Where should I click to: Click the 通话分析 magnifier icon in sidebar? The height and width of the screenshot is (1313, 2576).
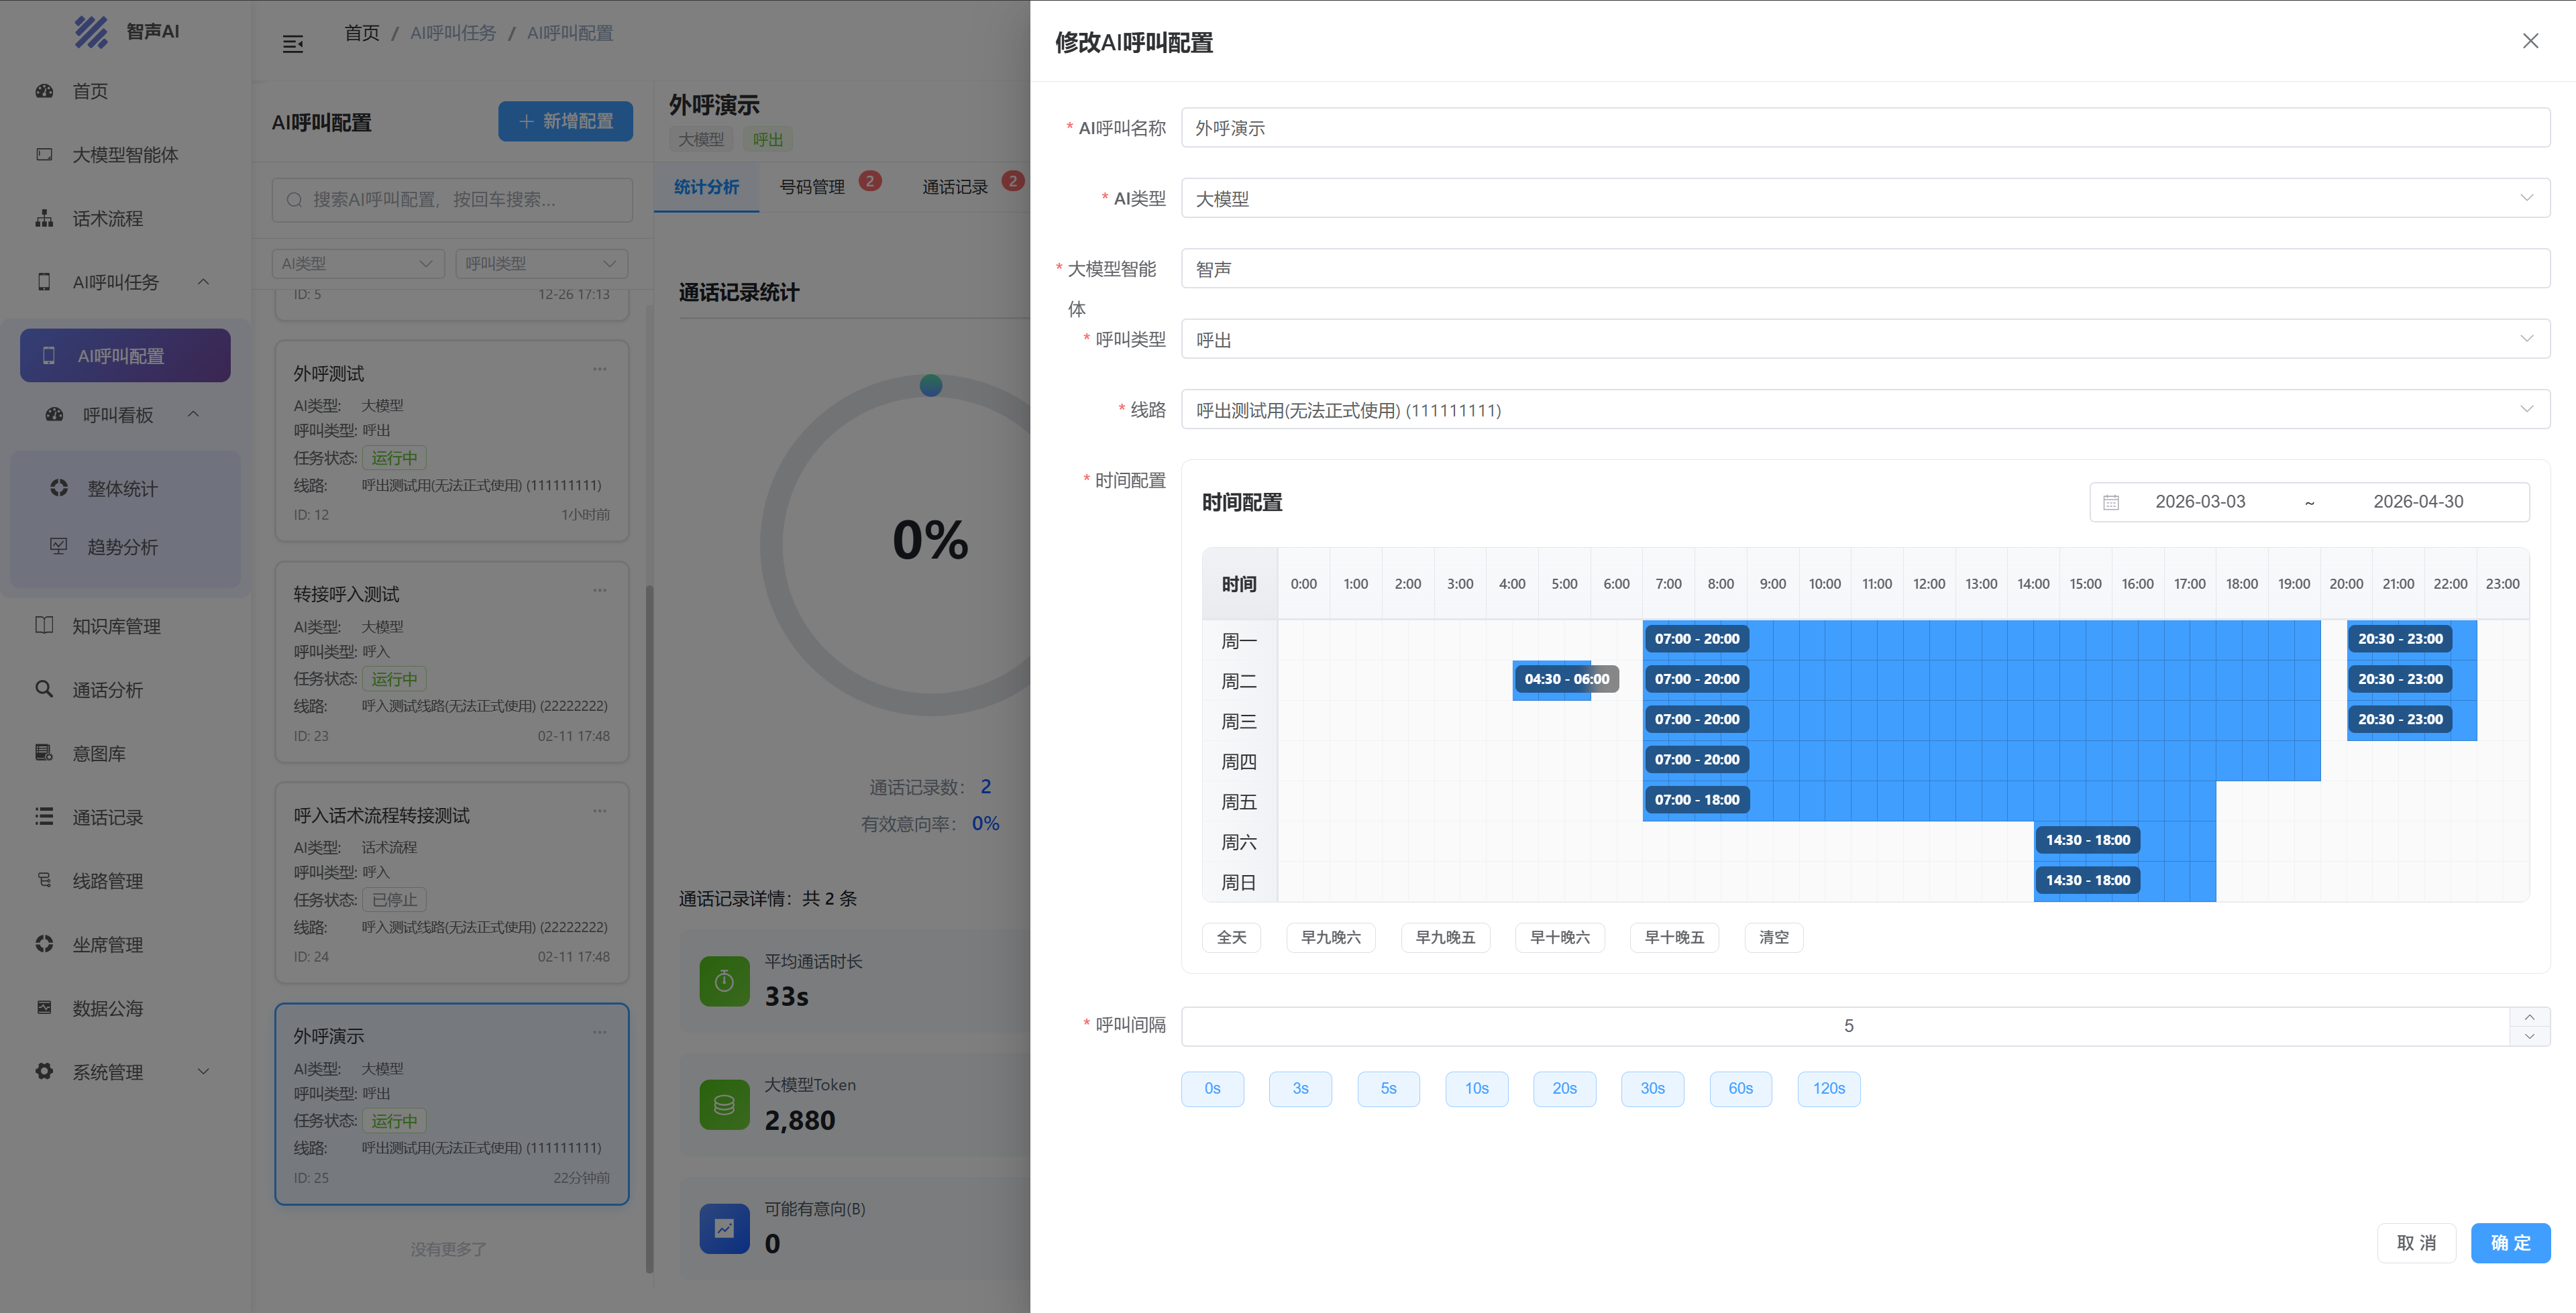(44, 689)
